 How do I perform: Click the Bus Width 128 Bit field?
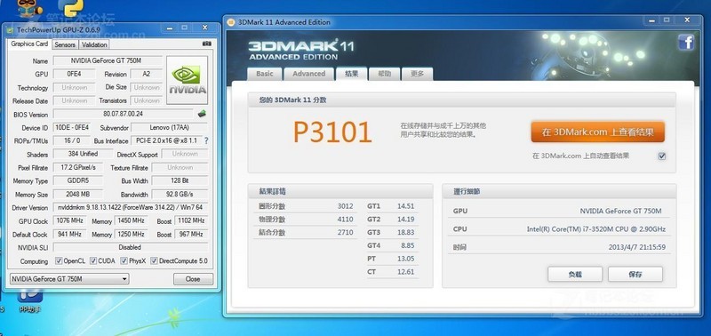click(180, 181)
